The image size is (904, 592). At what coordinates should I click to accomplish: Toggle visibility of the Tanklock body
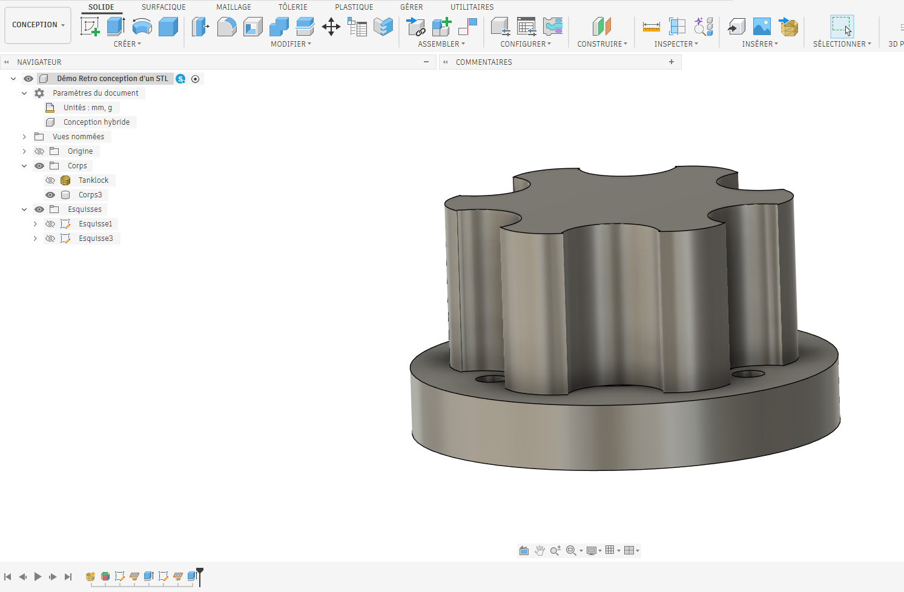click(50, 180)
